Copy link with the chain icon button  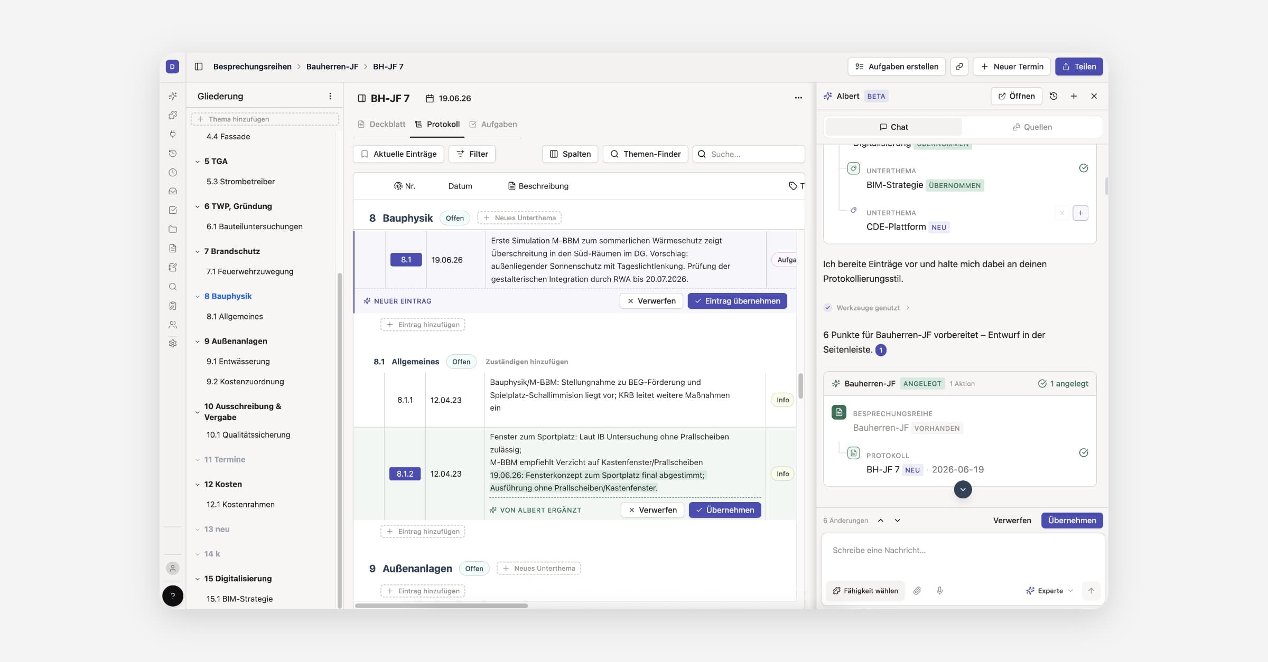point(959,67)
